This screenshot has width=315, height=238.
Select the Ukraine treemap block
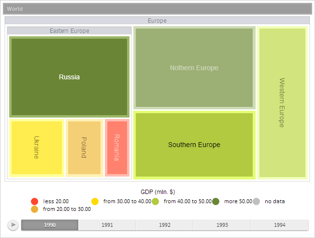coord(36,148)
